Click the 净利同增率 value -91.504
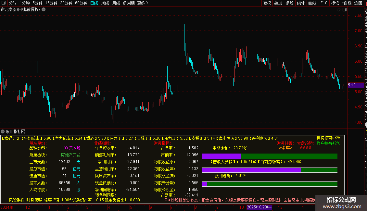The height and width of the screenshot is (211, 367). click(133, 190)
